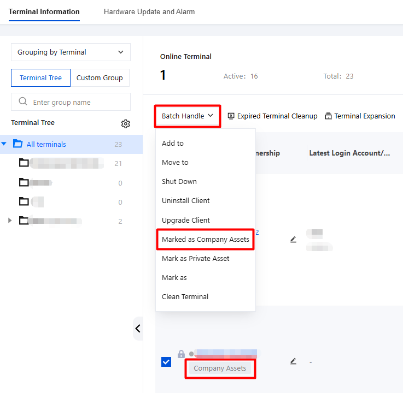Click the Terminal Tree button
This screenshot has height=393, width=403.
click(40, 78)
